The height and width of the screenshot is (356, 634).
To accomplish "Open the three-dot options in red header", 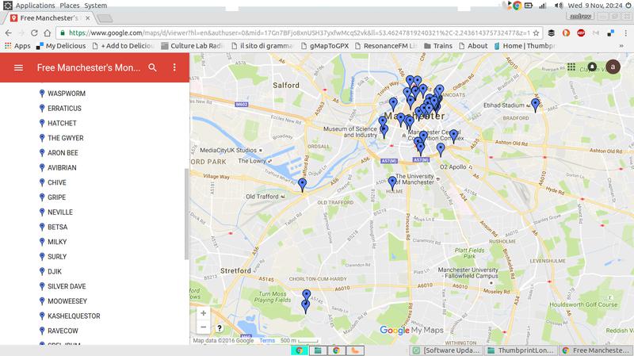I will click(174, 67).
